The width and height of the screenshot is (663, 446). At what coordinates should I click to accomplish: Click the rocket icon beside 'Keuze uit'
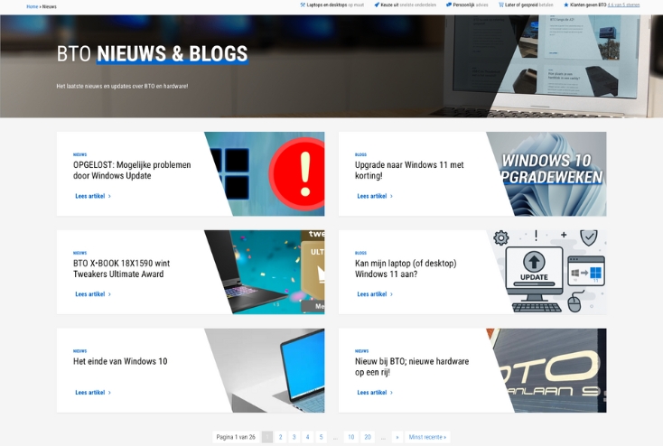377,5
